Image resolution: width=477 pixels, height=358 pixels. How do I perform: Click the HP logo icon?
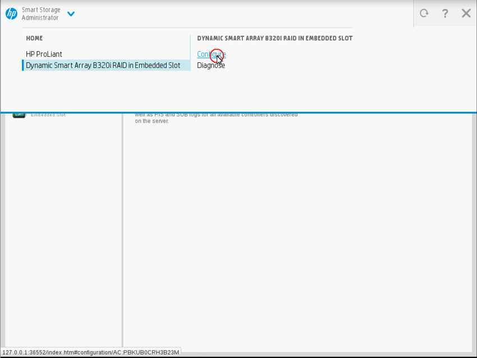coord(11,14)
